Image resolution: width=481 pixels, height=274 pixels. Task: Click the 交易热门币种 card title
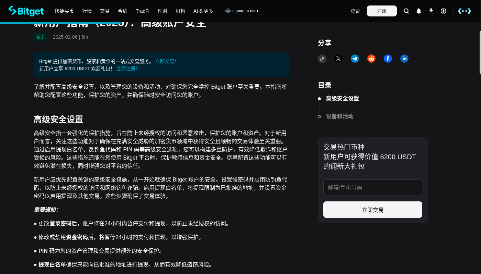pyautogui.click(x=344, y=147)
